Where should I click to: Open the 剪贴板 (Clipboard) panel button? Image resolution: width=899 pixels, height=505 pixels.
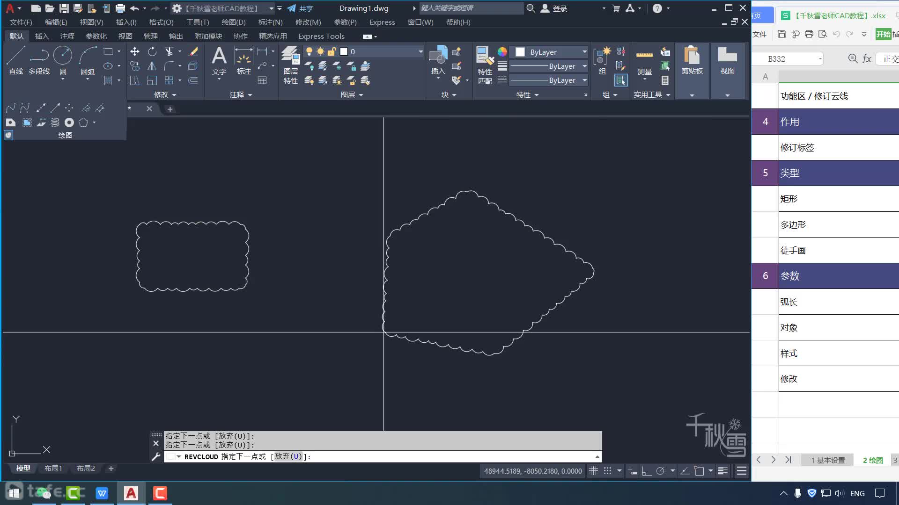[x=692, y=71]
